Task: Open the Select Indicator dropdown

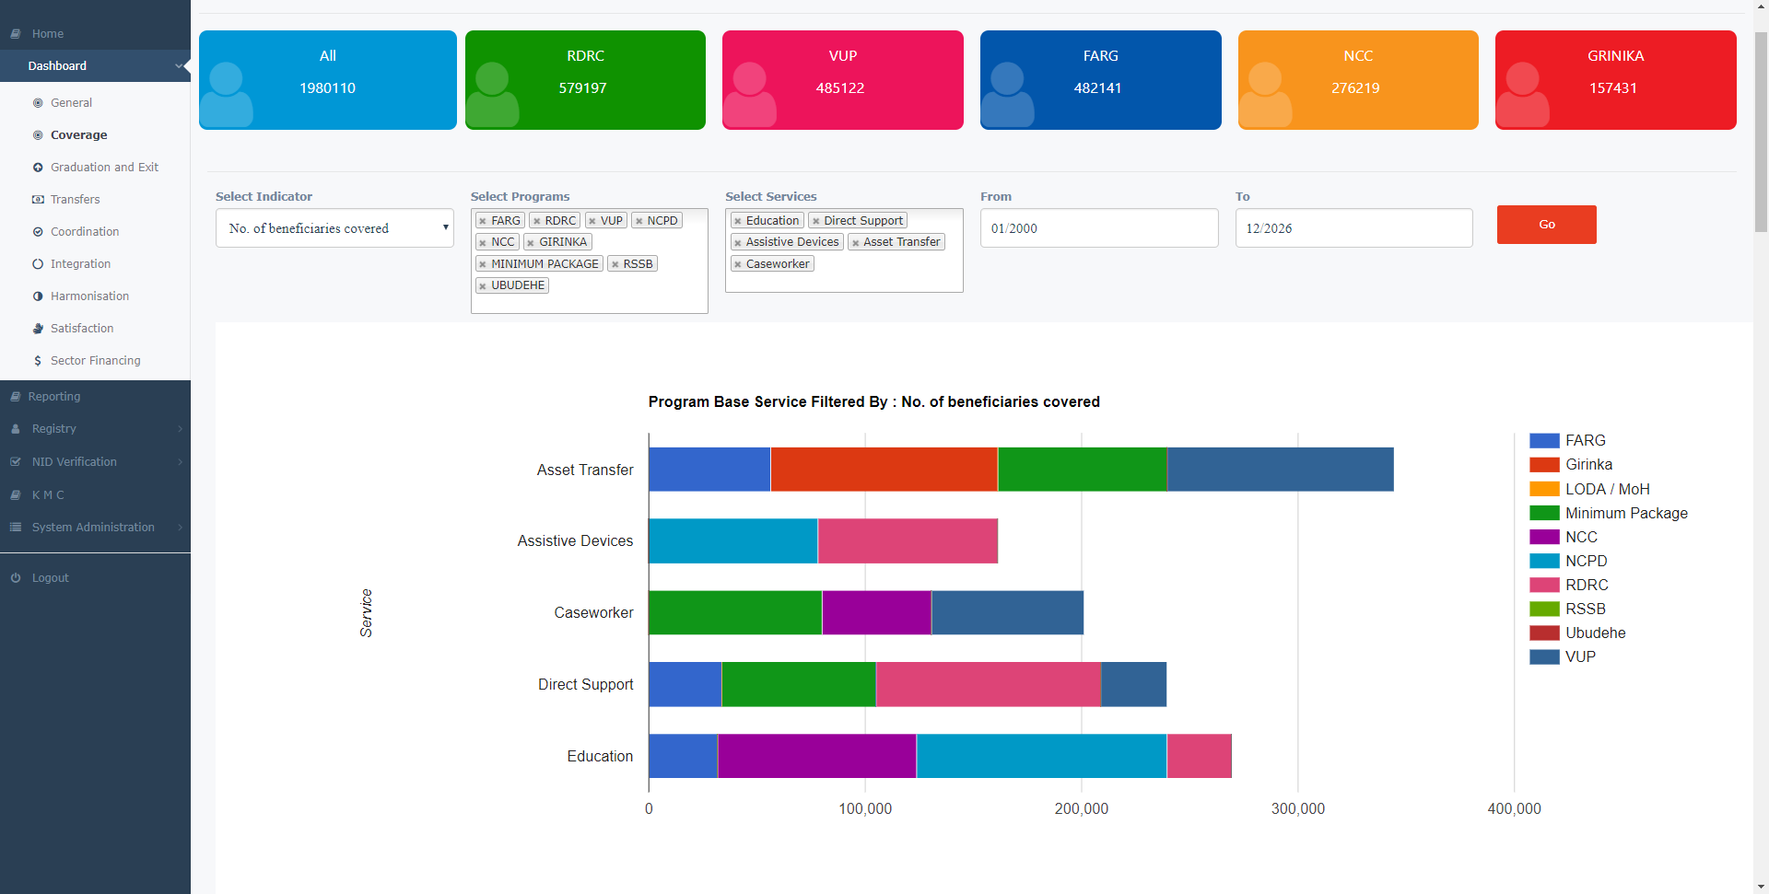Action: pyautogui.click(x=334, y=228)
